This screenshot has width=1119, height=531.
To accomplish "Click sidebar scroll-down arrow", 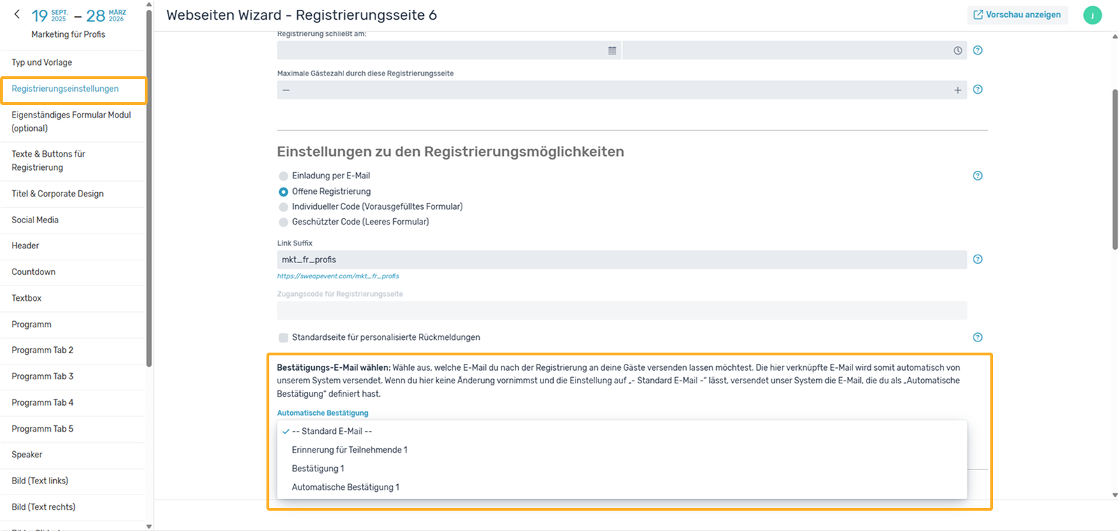I will coord(149,526).
